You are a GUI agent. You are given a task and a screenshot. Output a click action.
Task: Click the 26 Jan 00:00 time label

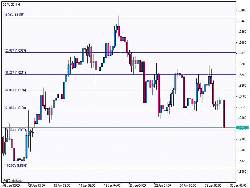pos(188,186)
